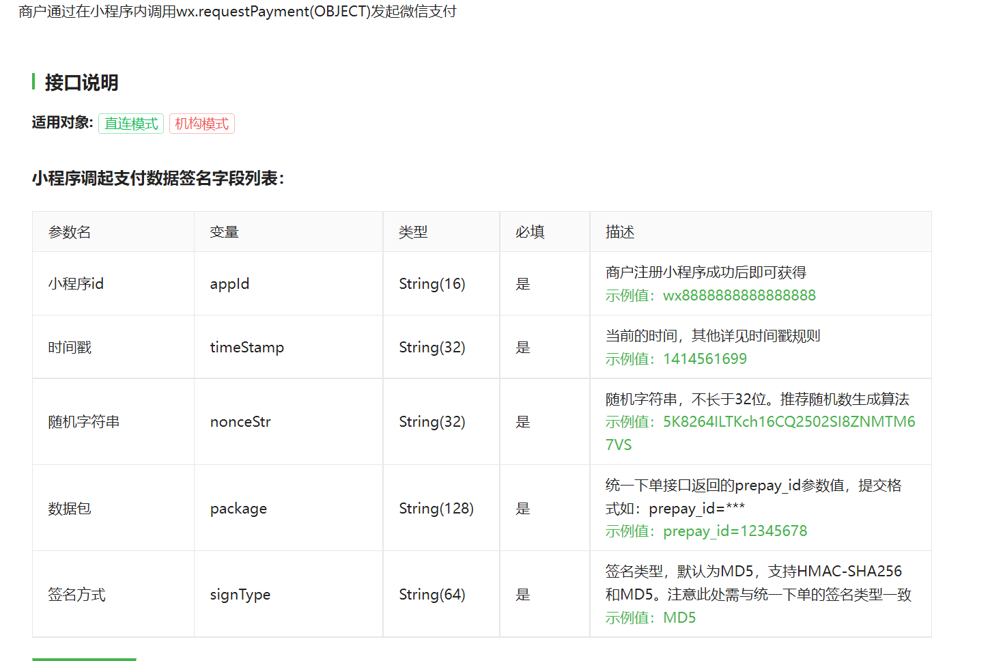990x661 pixels.
Task: Select the prepay_id=12345678 example value
Action: (x=735, y=531)
